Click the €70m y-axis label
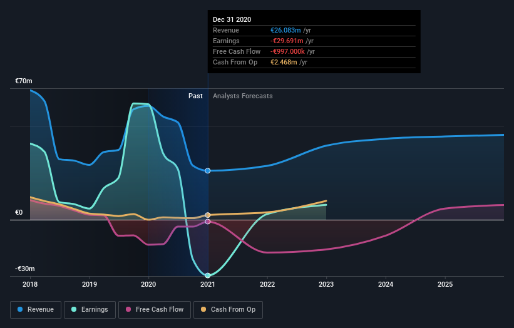The image size is (514, 328). coord(24,81)
